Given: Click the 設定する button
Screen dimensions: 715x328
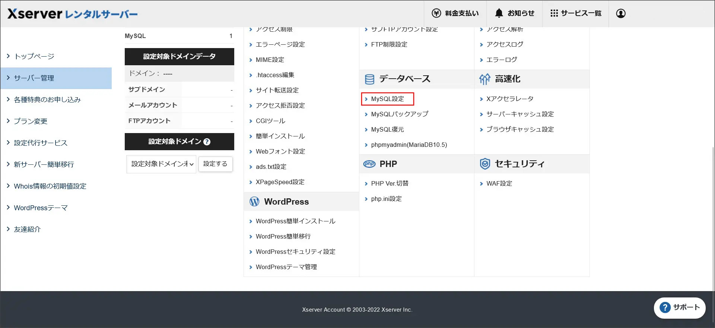Looking at the screenshot, I should point(216,164).
